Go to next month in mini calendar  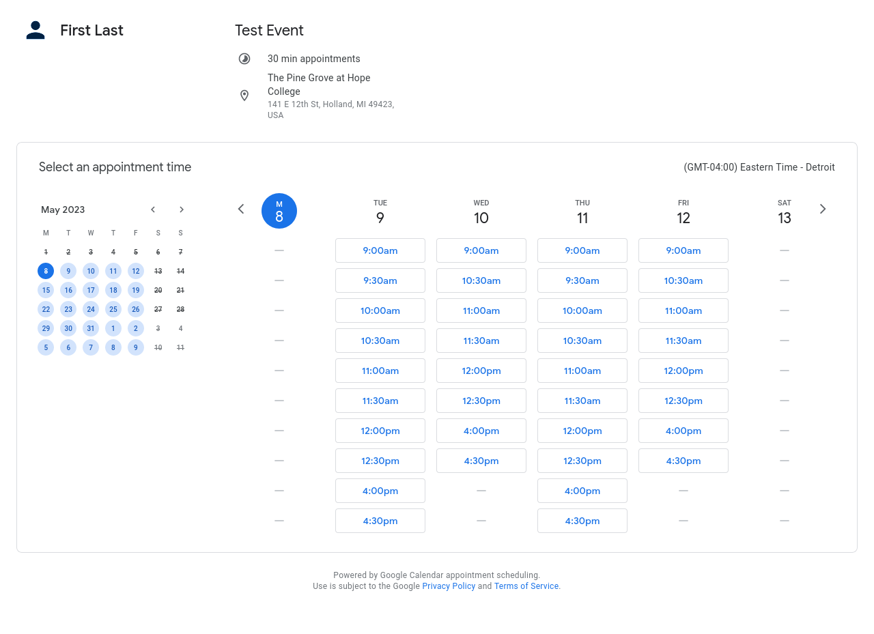point(181,210)
